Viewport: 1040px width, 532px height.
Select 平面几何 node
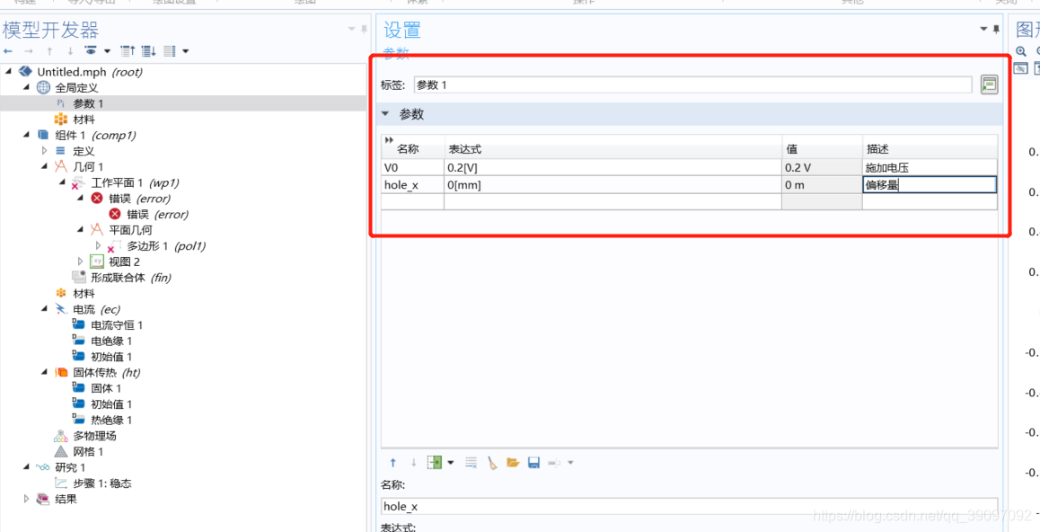[x=130, y=230]
